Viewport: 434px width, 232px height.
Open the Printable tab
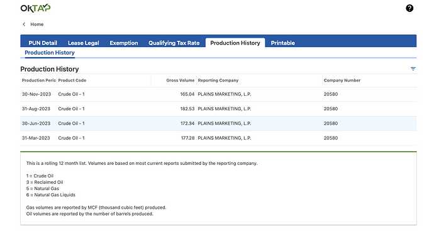(x=282, y=43)
